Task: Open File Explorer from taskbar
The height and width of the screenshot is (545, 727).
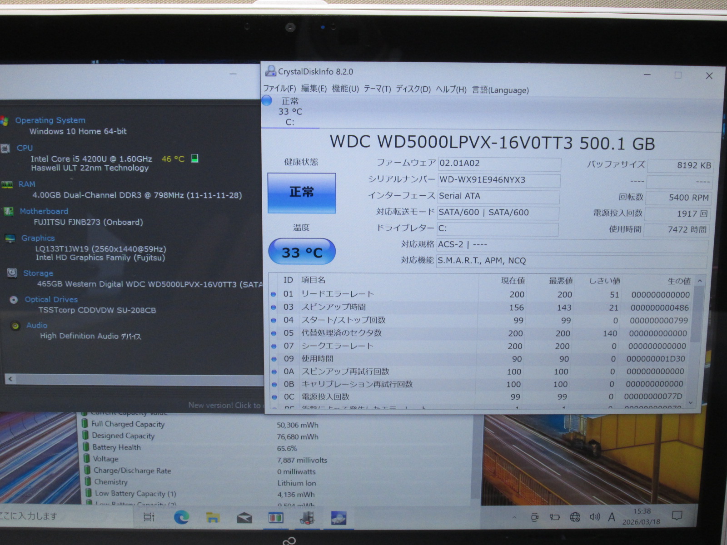Action: click(213, 517)
